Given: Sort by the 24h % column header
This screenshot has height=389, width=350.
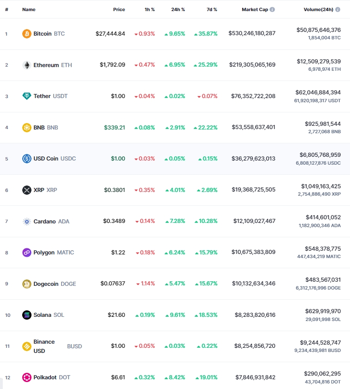Looking at the screenshot, I should (x=178, y=9).
